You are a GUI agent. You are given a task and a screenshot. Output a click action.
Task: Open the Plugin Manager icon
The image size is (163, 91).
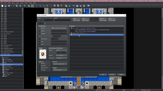coord(70,6)
